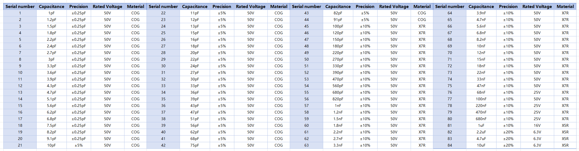Select the 100pF capacitance cell
The height and width of the screenshot is (151, 579).
[x=338, y=26]
